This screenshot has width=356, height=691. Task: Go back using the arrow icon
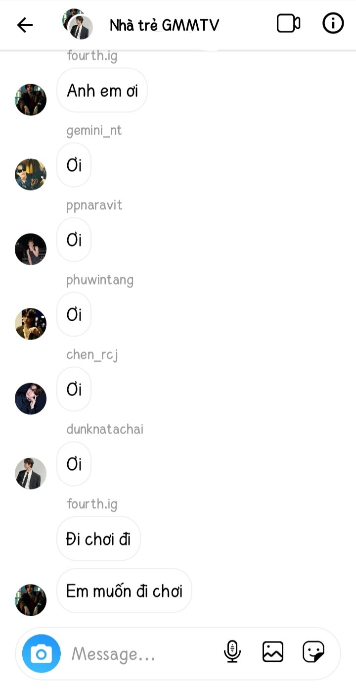pos(25,25)
